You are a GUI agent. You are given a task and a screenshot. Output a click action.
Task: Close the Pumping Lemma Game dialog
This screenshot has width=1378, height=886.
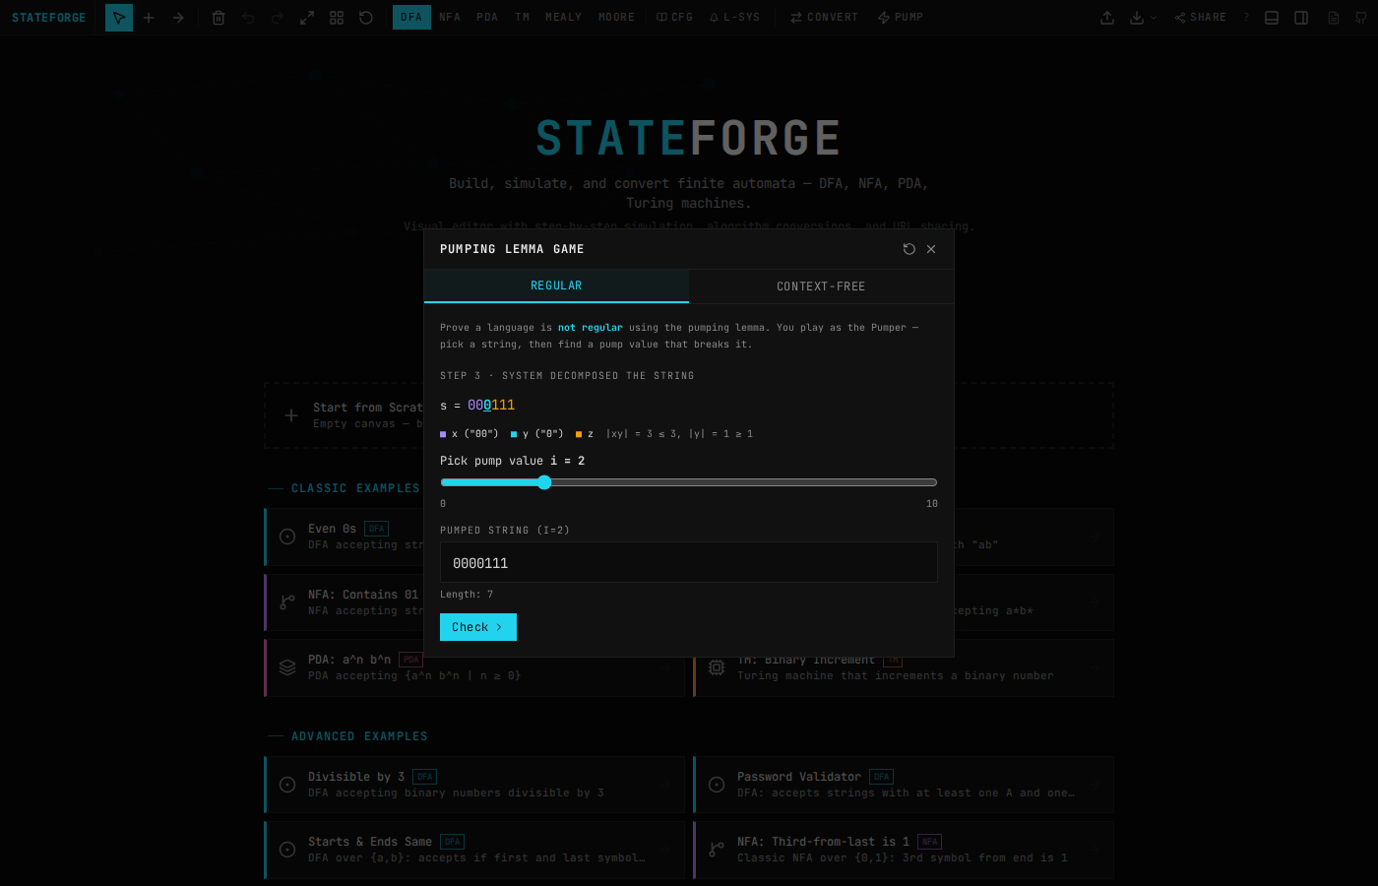coord(931,249)
